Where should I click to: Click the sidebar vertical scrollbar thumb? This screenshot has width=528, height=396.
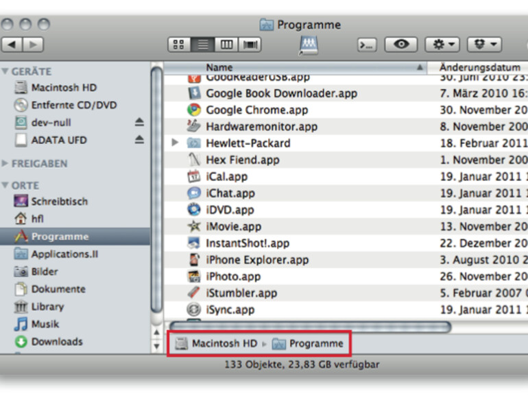click(x=156, y=190)
